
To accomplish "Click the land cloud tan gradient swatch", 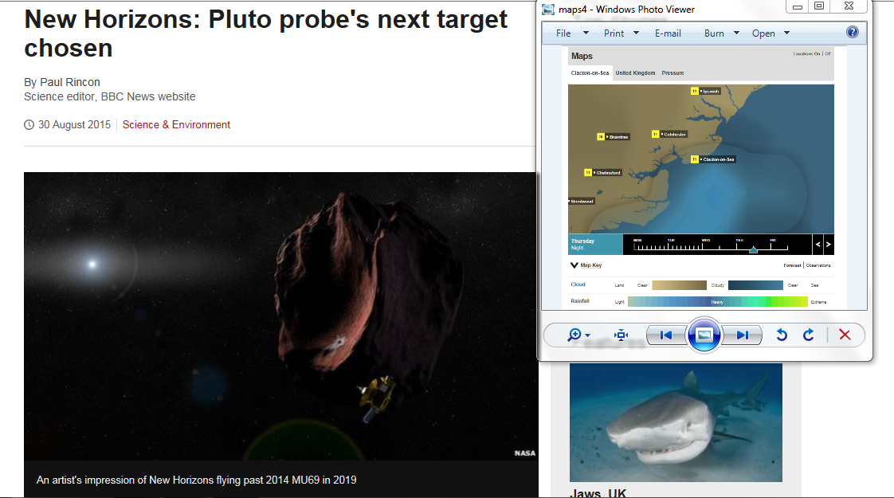I will (x=679, y=285).
